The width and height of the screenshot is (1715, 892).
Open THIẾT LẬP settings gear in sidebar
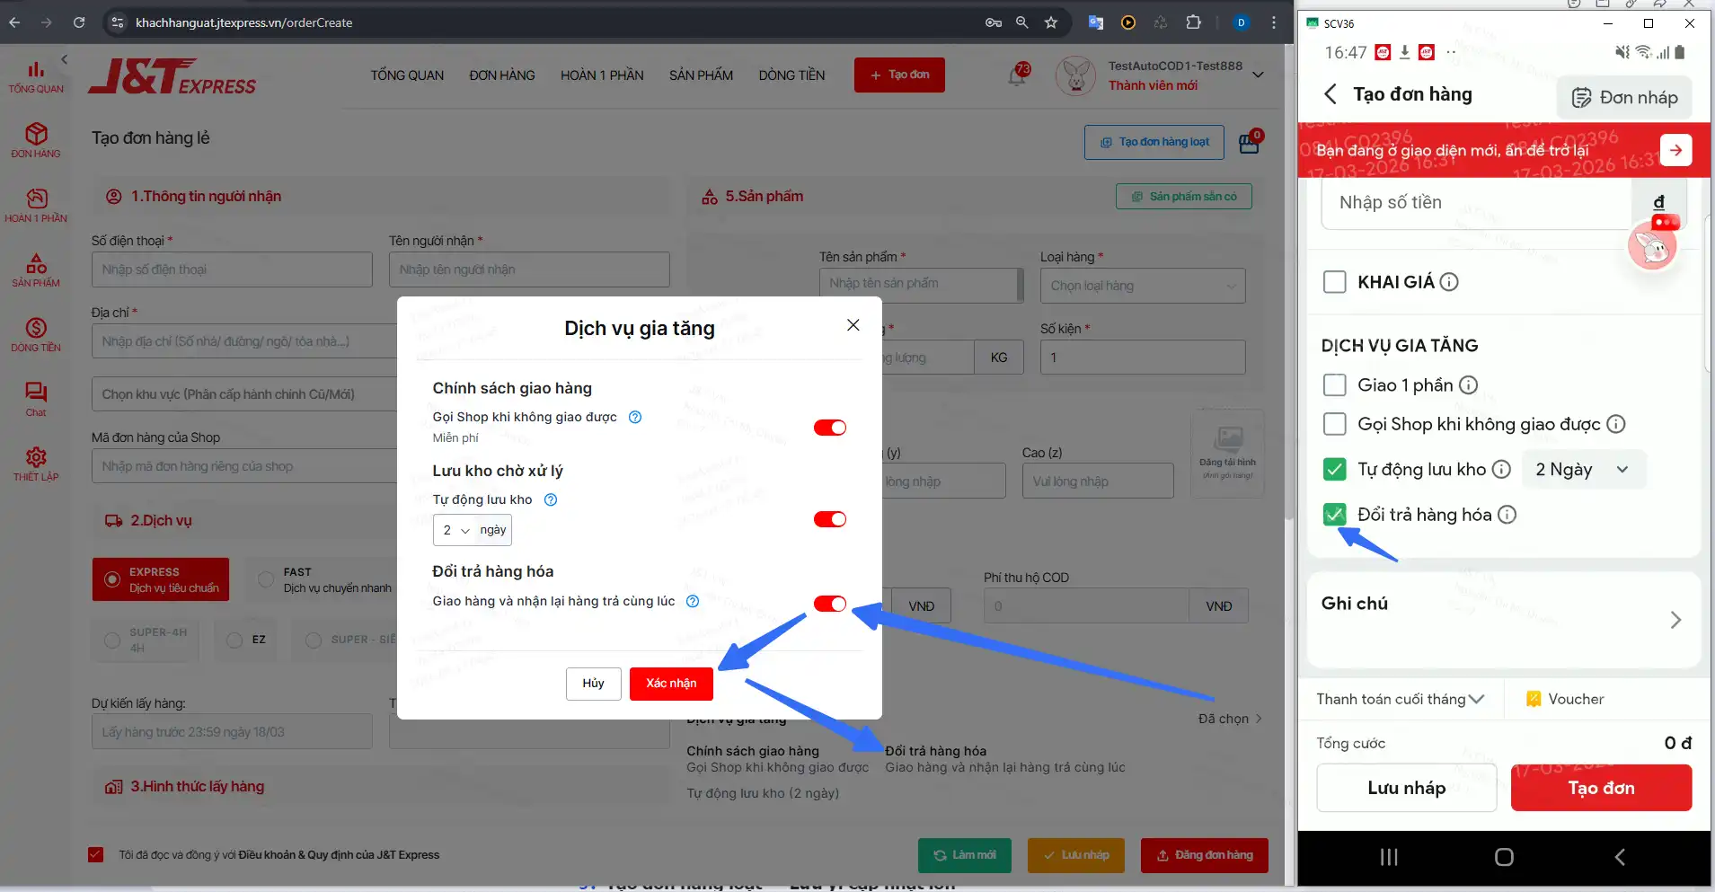(36, 464)
